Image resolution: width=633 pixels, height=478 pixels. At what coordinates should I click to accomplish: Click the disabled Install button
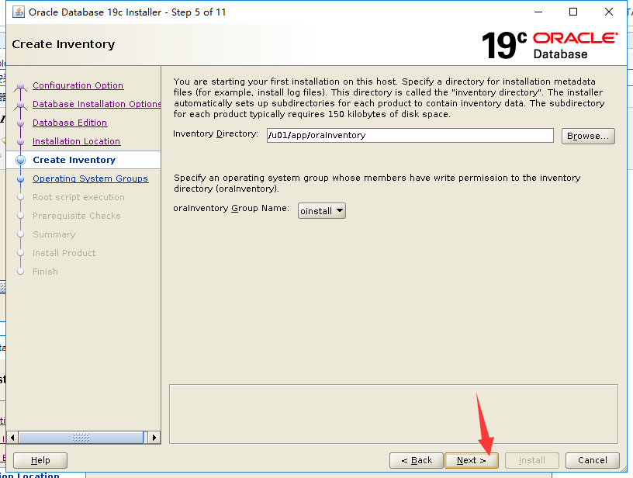(x=531, y=460)
